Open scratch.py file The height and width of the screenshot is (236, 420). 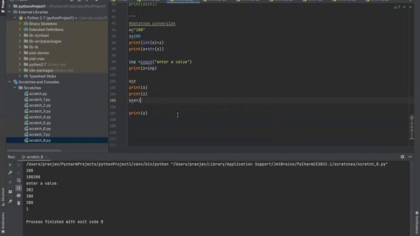38,94
